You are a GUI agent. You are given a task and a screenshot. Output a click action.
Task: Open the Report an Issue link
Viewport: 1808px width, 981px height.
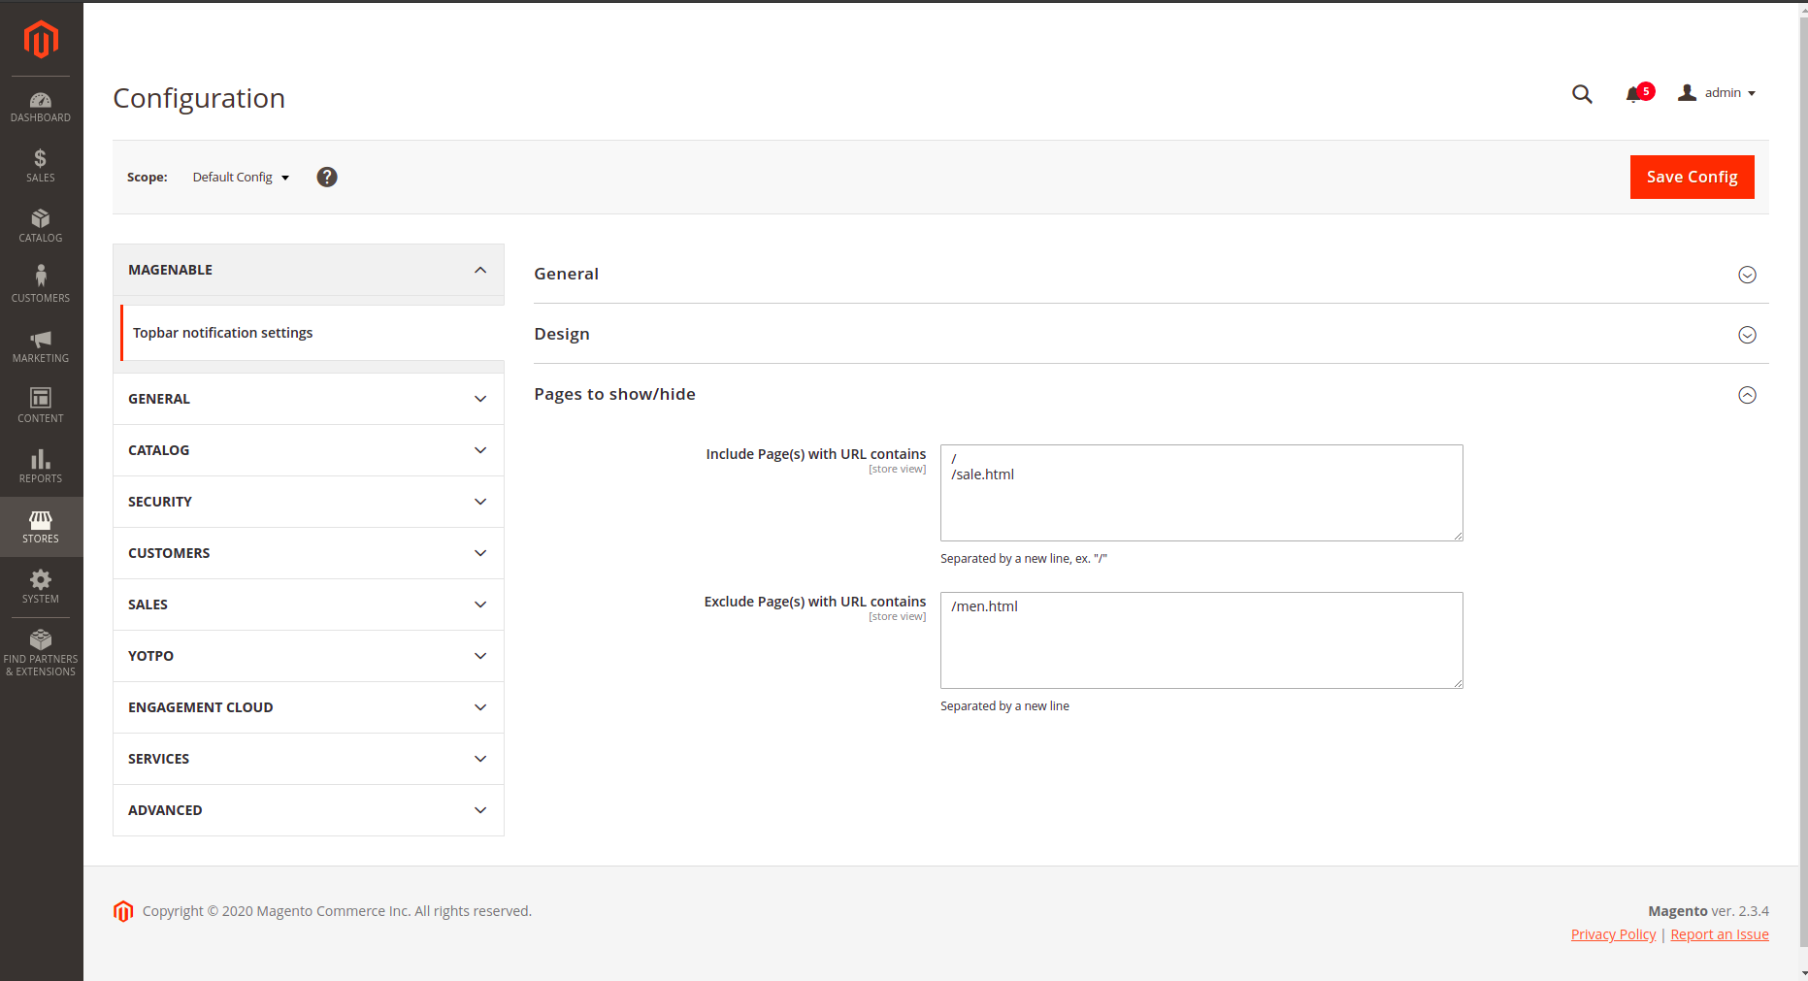[1720, 934]
